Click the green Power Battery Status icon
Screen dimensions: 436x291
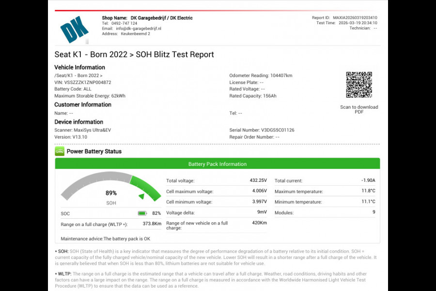(60, 151)
